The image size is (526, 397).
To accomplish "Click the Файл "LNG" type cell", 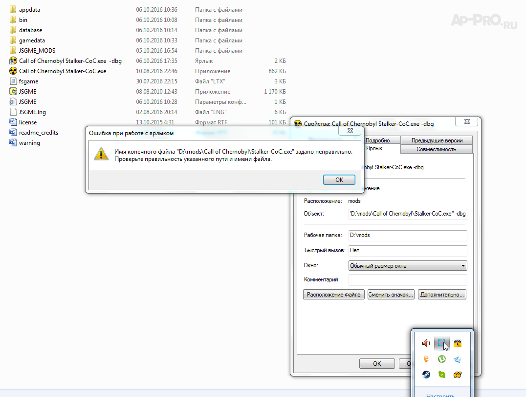I will coord(211,112).
